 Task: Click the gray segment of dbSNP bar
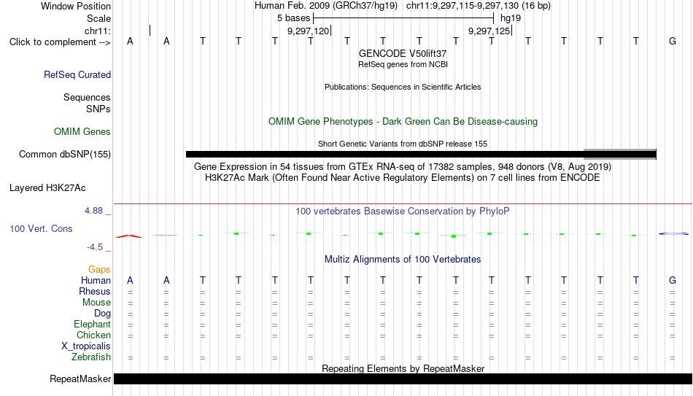pyautogui.click(x=619, y=155)
